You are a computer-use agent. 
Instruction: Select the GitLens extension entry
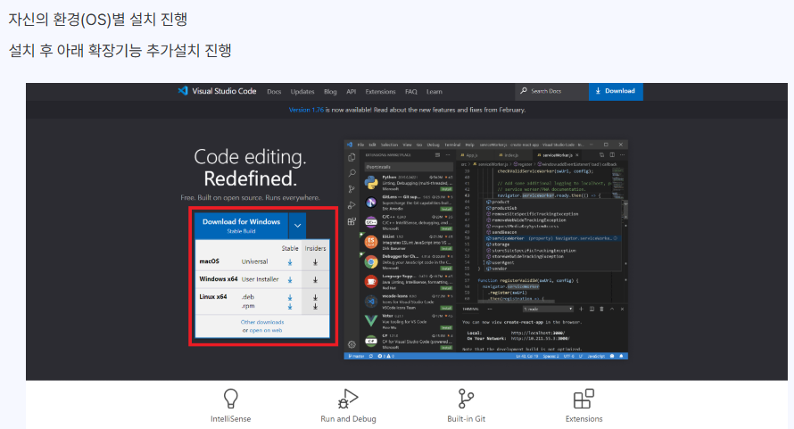click(408, 202)
